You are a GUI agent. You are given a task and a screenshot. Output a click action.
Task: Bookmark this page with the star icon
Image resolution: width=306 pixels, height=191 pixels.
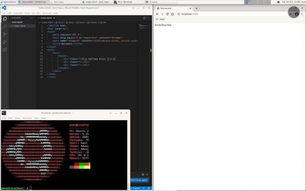coord(290,14)
